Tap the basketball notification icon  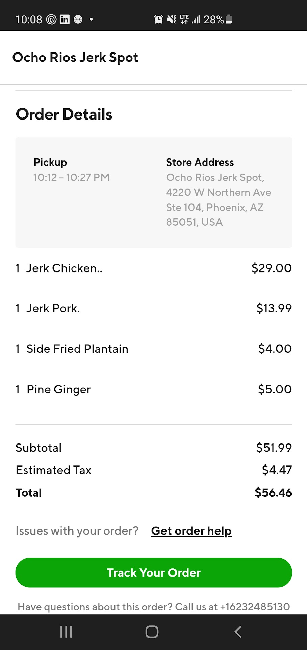pyautogui.click(x=78, y=20)
